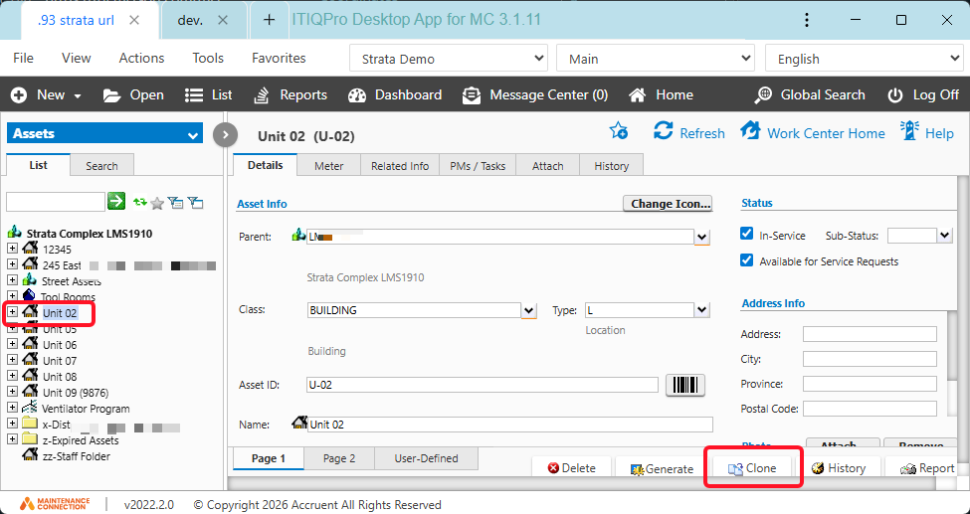Click the Clone button
This screenshot has width=970, height=514.
752,468
